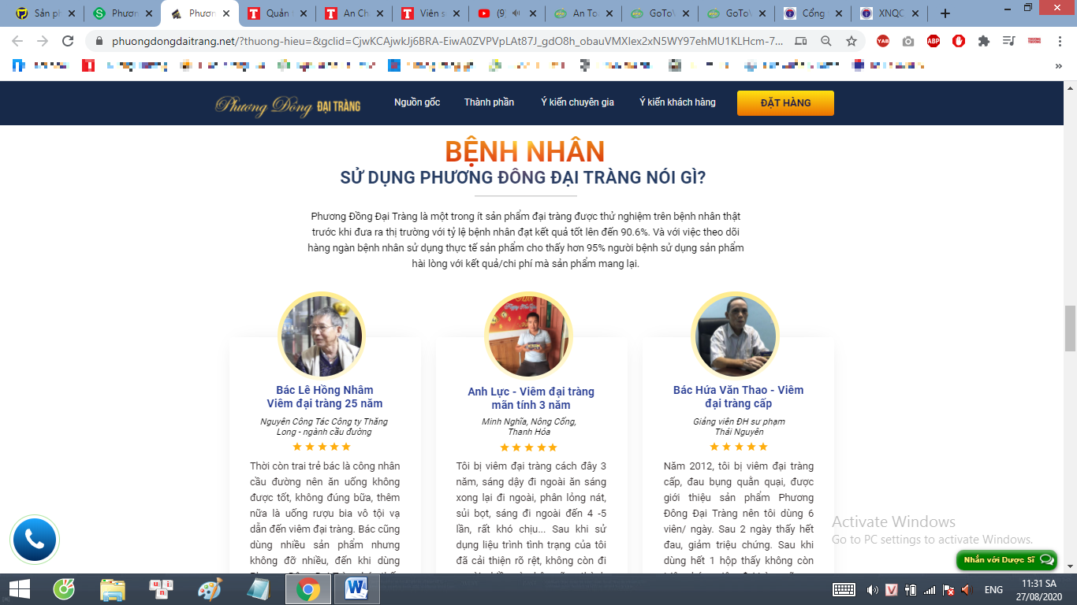Click the zoom magnifier icon in address bar
This screenshot has width=1077, height=605.
click(x=826, y=41)
